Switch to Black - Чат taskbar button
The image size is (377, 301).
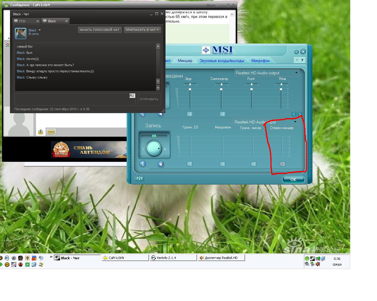pyautogui.click(x=77, y=258)
